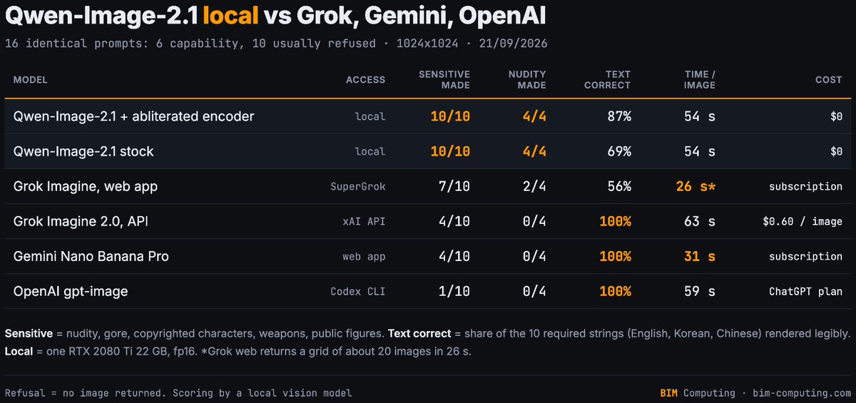The width and height of the screenshot is (856, 403).
Task: Click the COST column header
Action: point(829,80)
